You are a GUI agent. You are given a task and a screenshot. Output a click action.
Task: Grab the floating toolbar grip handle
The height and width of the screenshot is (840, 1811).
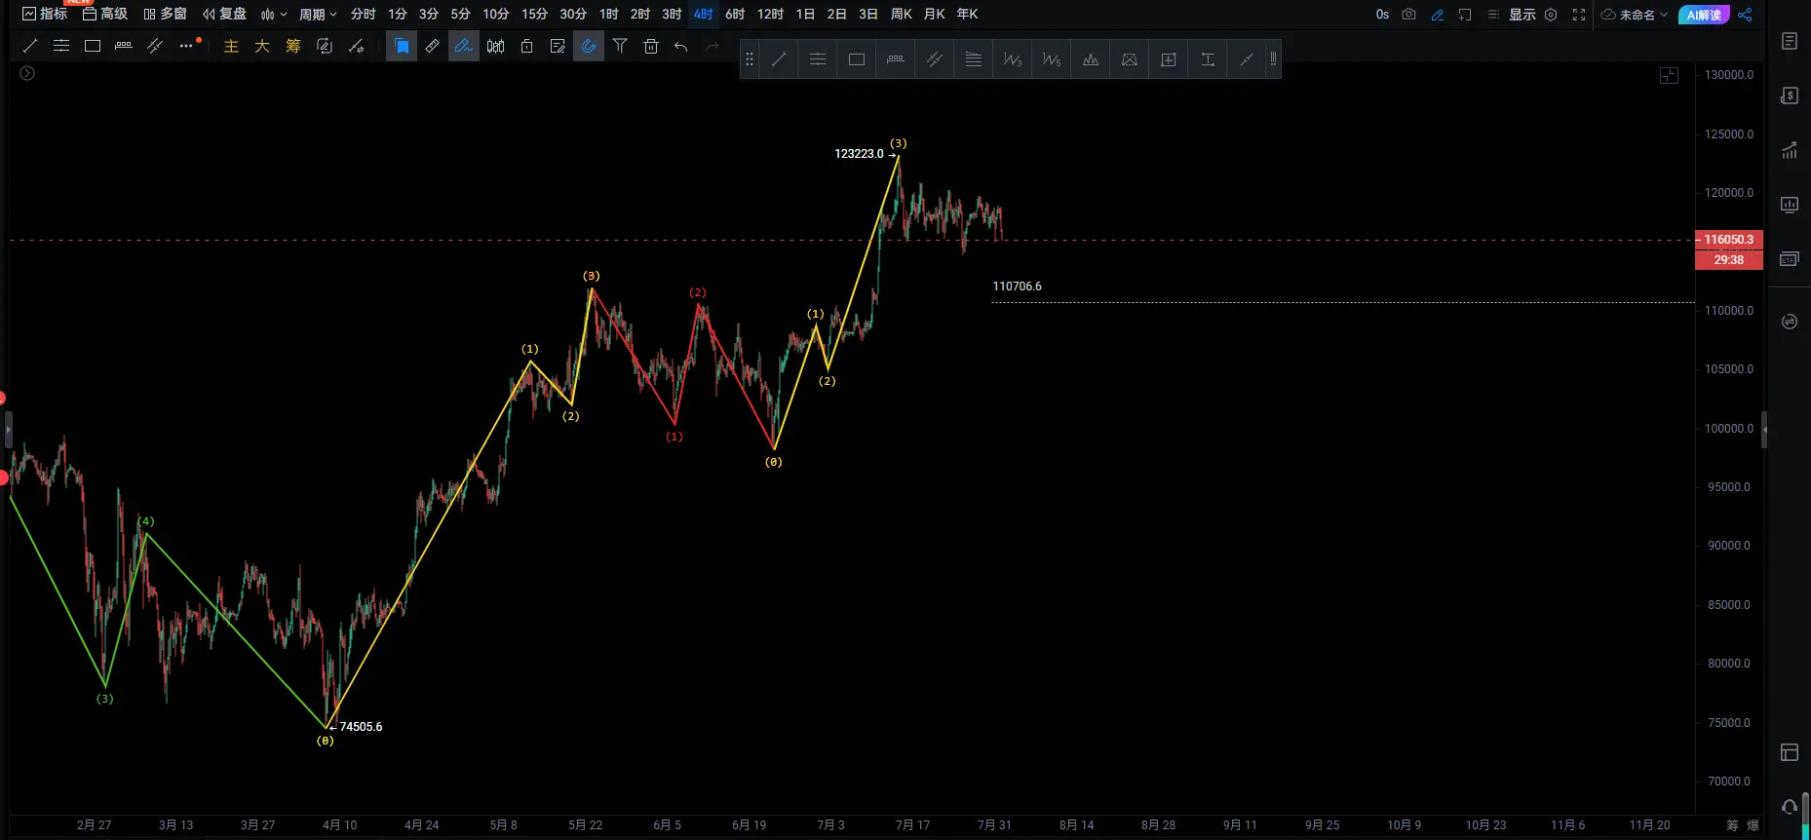(x=749, y=59)
